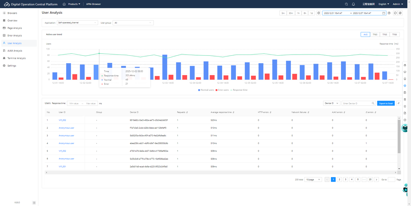This screenshot has width=411, height=206.
Task: Open the floating AI assistant robot
Action: 405,128
